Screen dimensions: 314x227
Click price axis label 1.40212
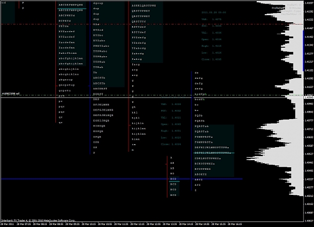pos(309,196)
